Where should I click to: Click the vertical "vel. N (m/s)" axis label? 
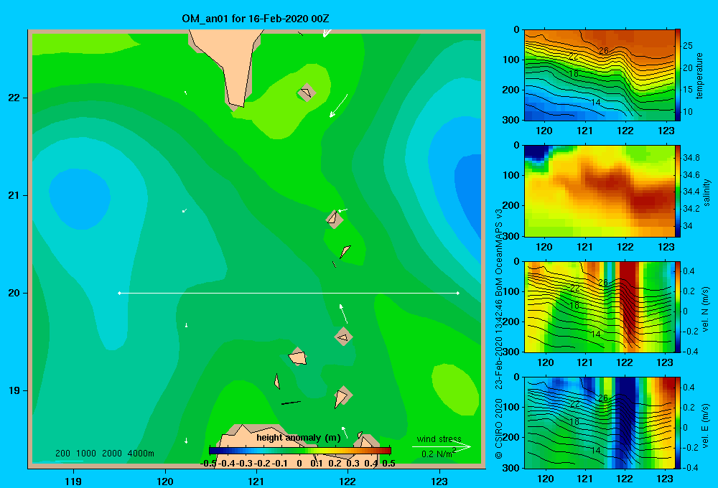705,309
